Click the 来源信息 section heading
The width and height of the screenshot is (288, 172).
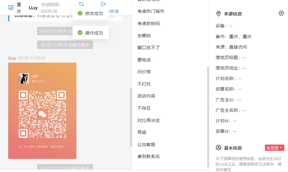tap(233, 14)
